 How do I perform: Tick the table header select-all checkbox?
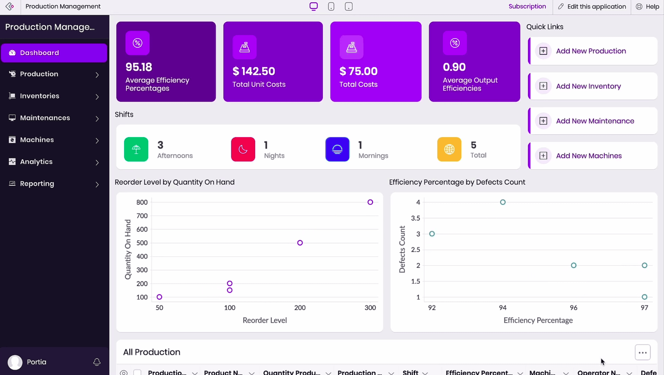pos(137,372)
